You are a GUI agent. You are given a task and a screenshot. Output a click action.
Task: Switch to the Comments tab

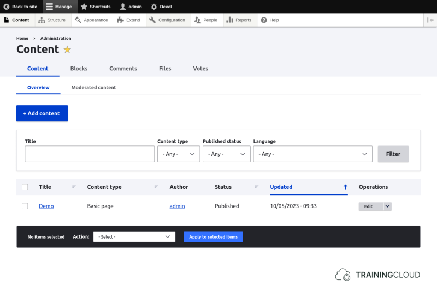(x=123, y=69)
